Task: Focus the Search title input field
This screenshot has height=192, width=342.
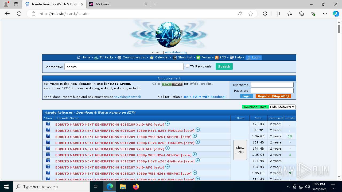Action: tap(124, 67)
